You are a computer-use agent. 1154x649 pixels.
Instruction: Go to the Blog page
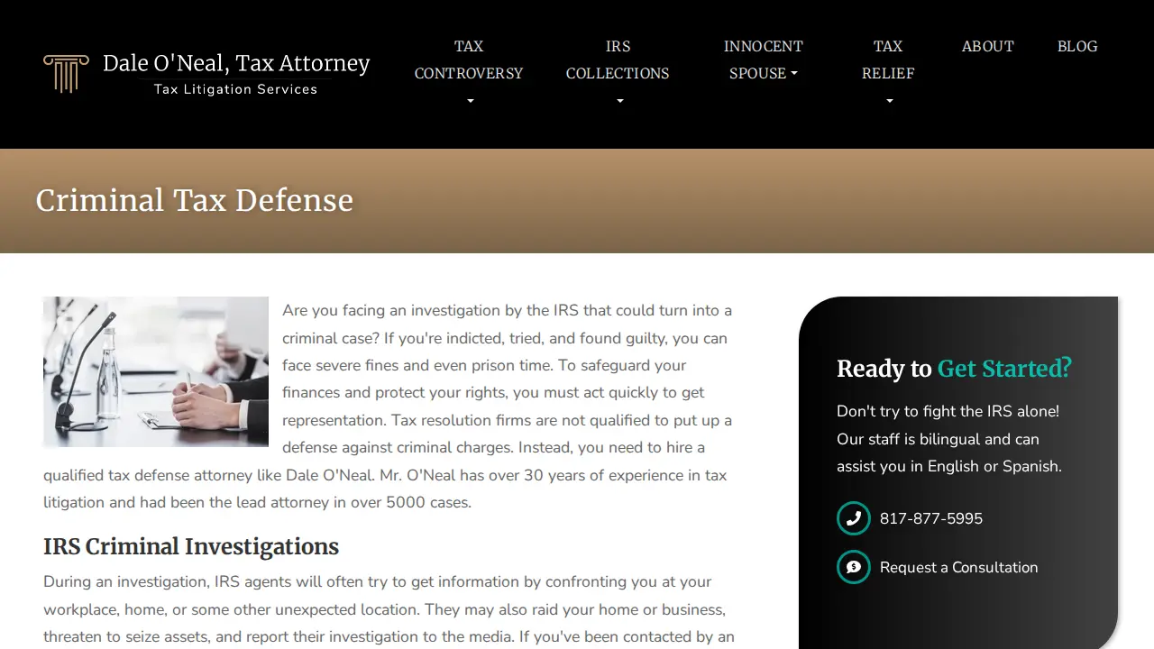click(1077, 46)
